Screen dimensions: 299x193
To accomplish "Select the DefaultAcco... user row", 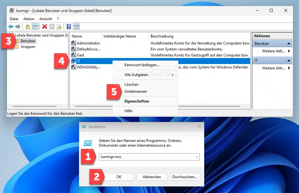I will pos(160,49).
